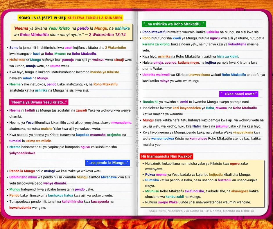The image size is (273, 229).
Task: Click the magenta phrase 'Udhihirisho mkuu'
Action: point(23,177)
